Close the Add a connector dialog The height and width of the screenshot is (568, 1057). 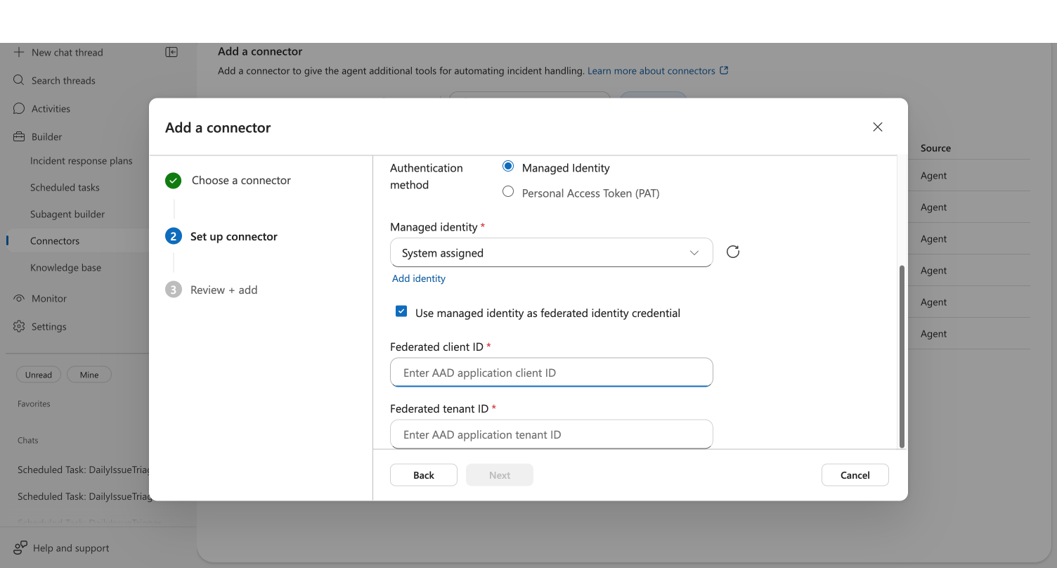(x=877, y=127)
